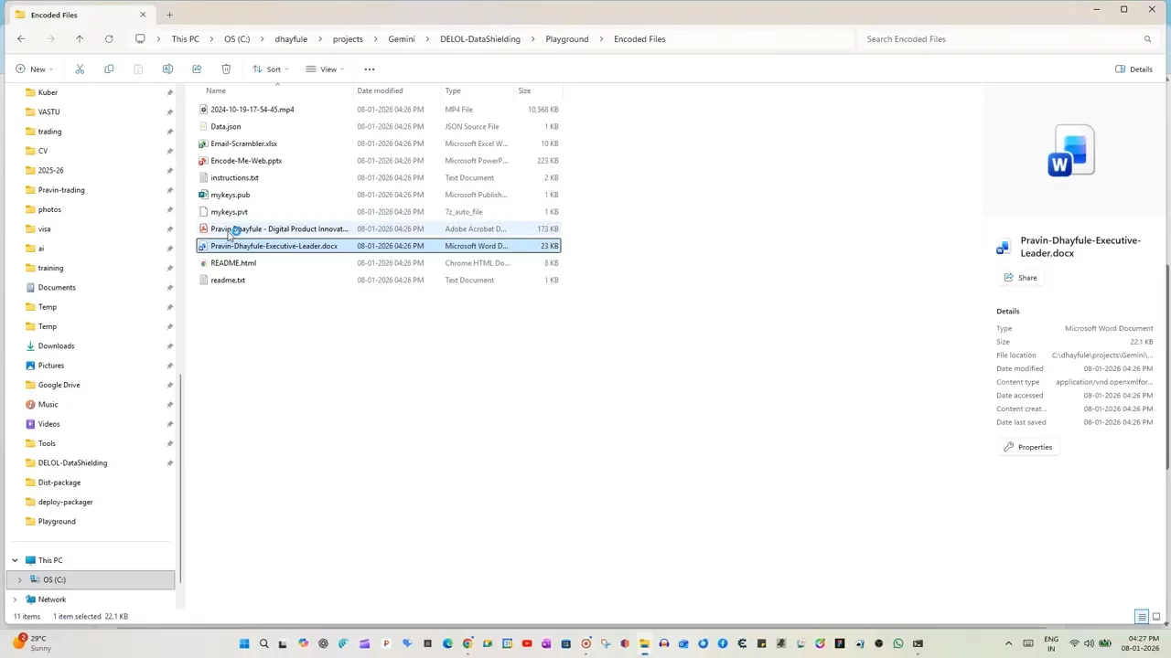Switch to details list view in status bar
Image resolution: width=1171 pixels, height=658 pixels.
[x=1142, y=617]
